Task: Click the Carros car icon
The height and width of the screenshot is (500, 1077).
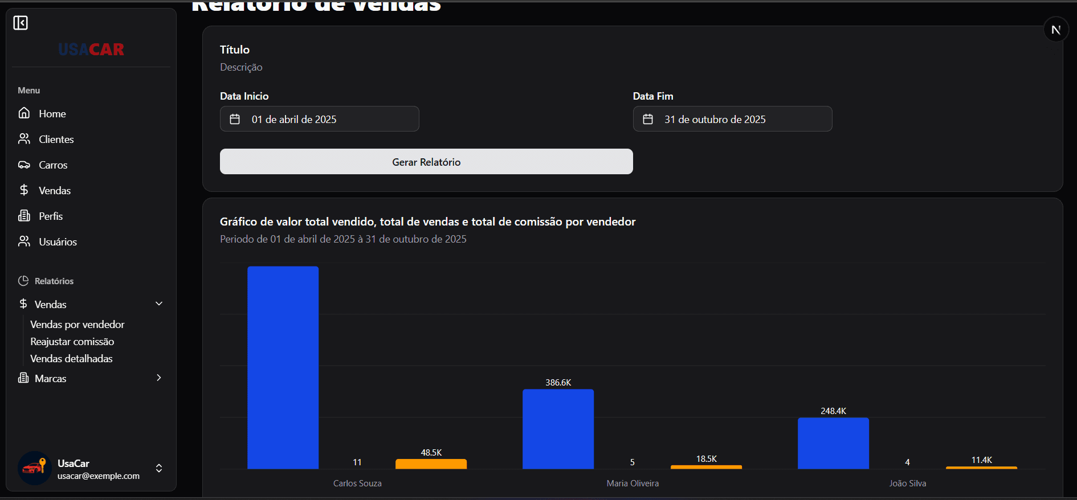Action: coord(24,165)
